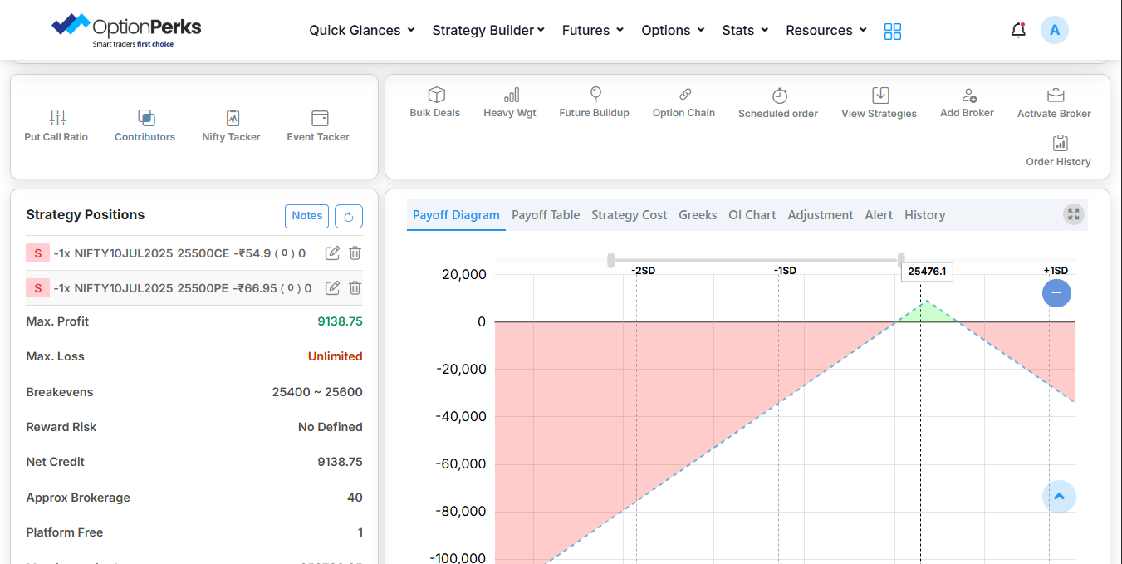This screenshot has height=564, width=1122.
Task: Click the No Defined reward risk value
Action: [331, 427]
